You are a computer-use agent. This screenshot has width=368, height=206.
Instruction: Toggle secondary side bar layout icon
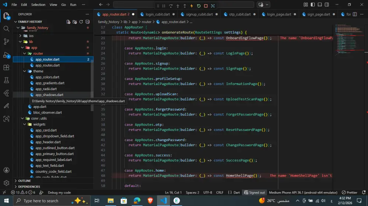[x=327, y=5]
